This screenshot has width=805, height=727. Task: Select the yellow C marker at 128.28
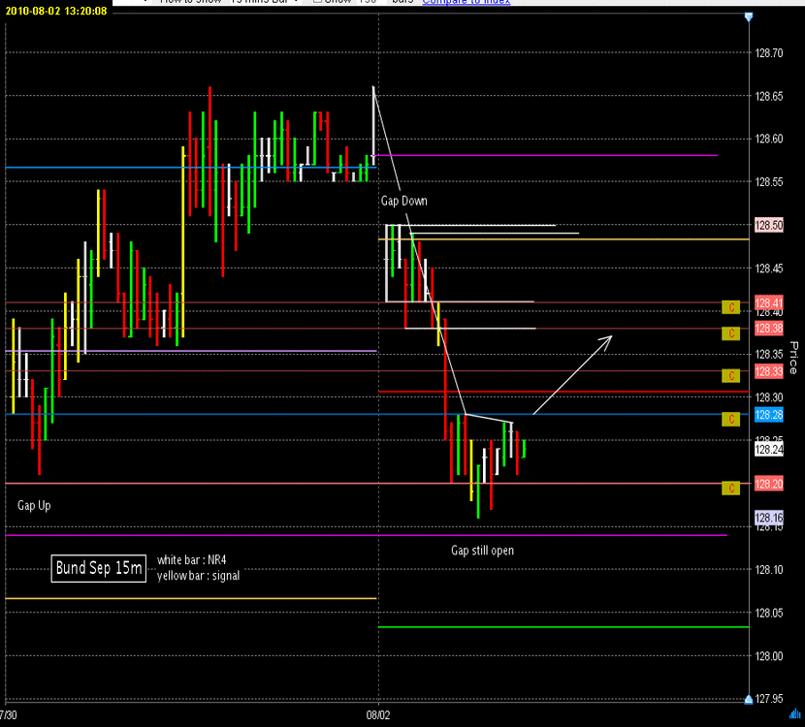(730, 419)
